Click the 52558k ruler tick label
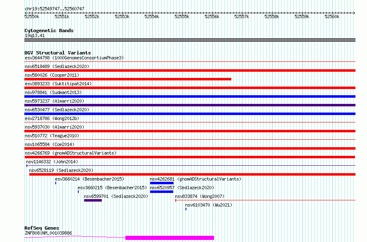Image resolution: width=367 pixels, height=242 pixels. [x=272, y=16]
